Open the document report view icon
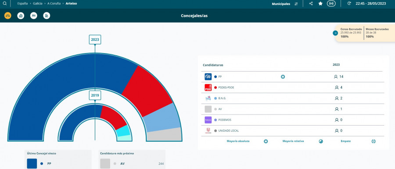Viewport: 395px width, 169px height. click(47, 16)
